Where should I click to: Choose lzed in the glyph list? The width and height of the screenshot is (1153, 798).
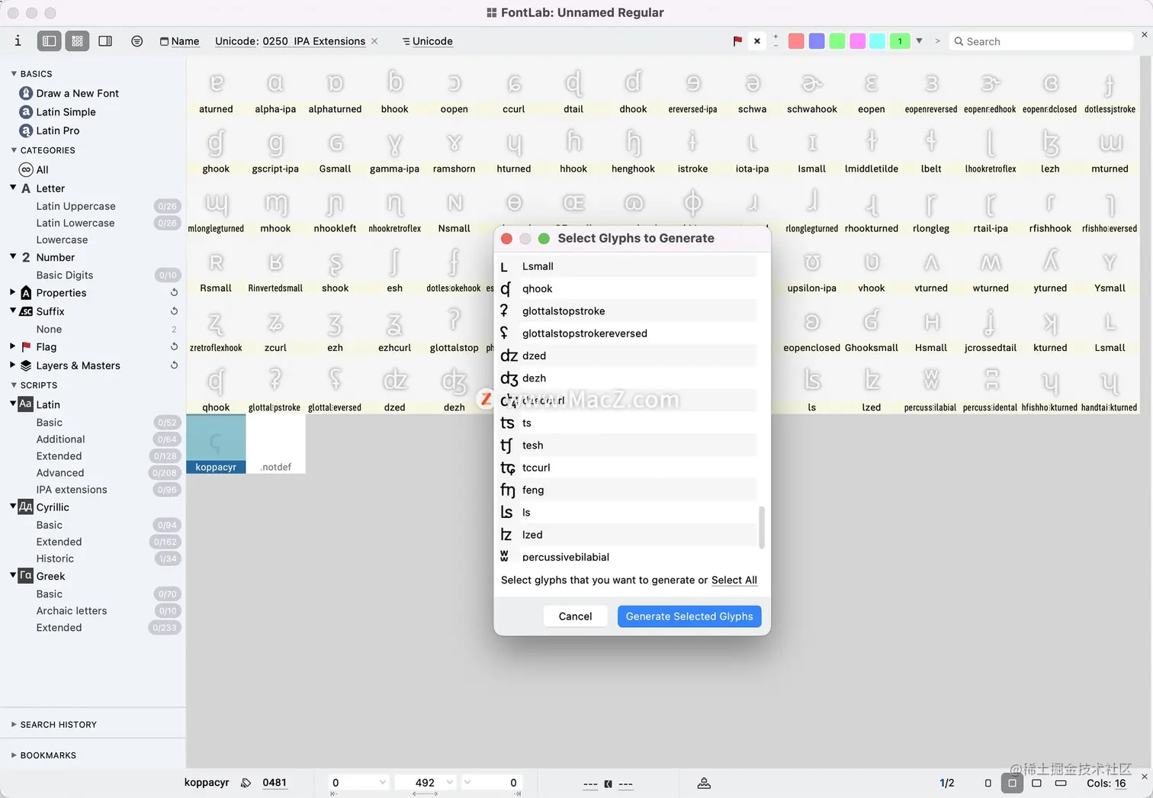(627, 535)
